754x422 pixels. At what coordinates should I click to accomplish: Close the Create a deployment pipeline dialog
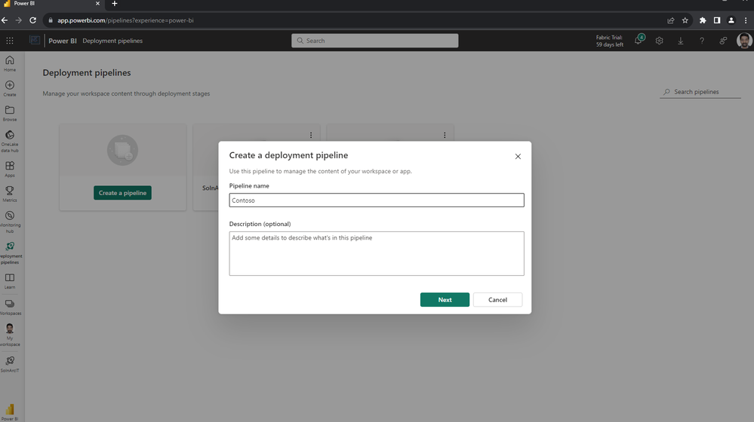pyautogui.click(x=518, y=157)
